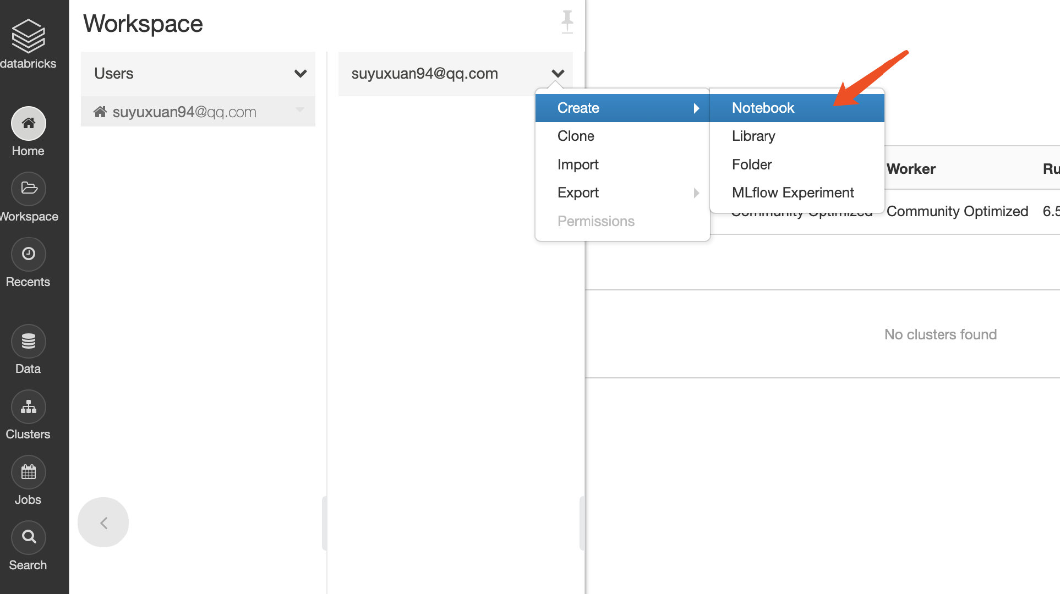
Task: Open the Home sidebar icon
Action: 28,124
